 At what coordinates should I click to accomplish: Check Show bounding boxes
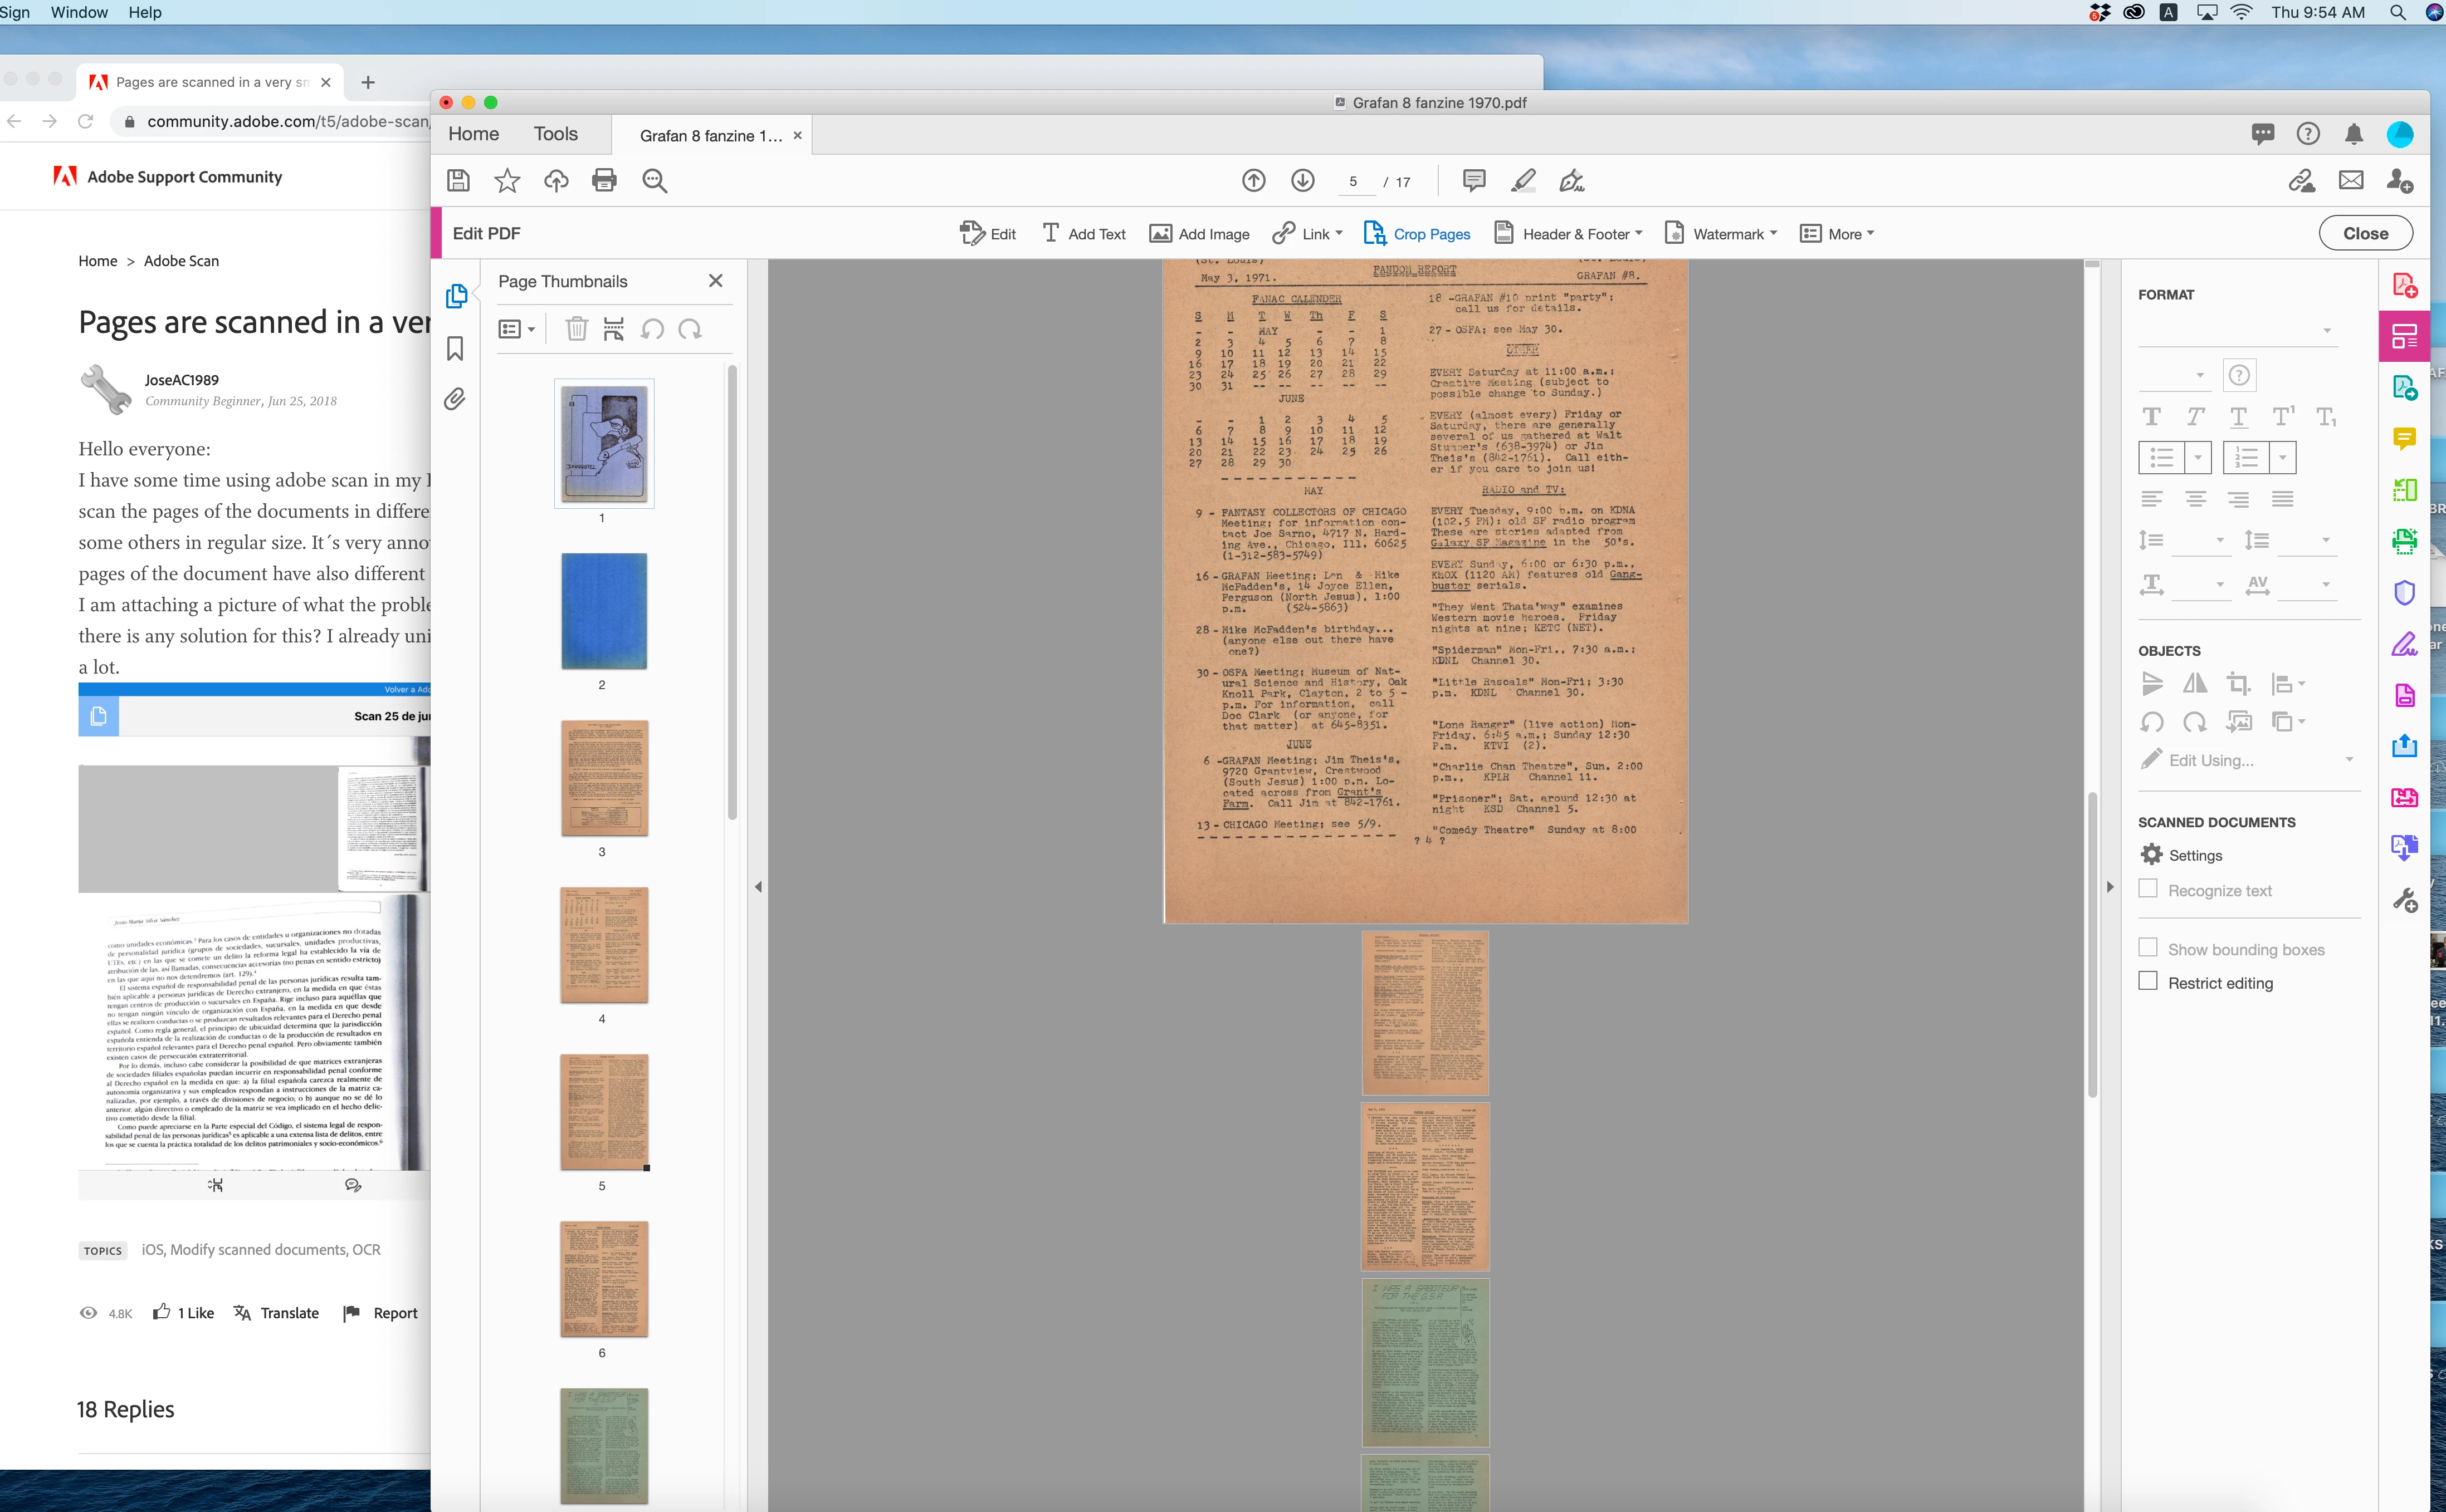pos(2148,948)
